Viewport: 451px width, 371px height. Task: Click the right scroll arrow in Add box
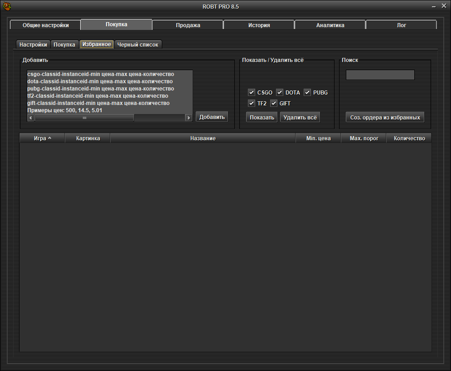189,118
